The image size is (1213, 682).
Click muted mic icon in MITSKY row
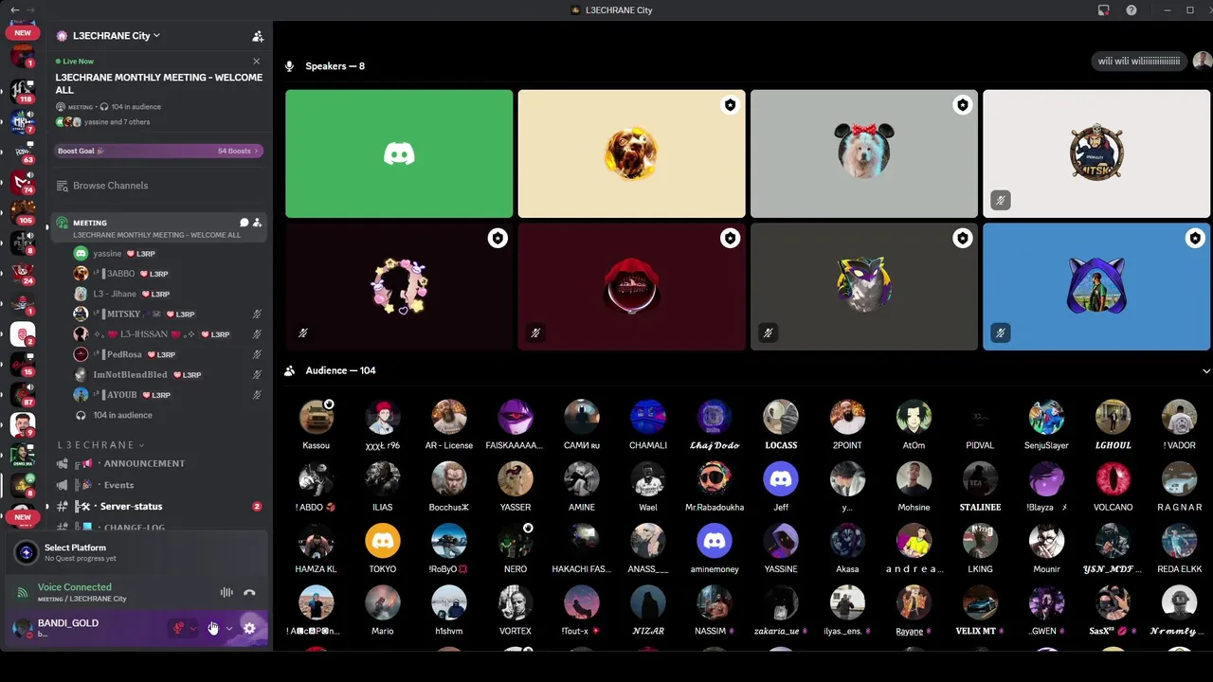pyautogui.click(x=257, y=314)
